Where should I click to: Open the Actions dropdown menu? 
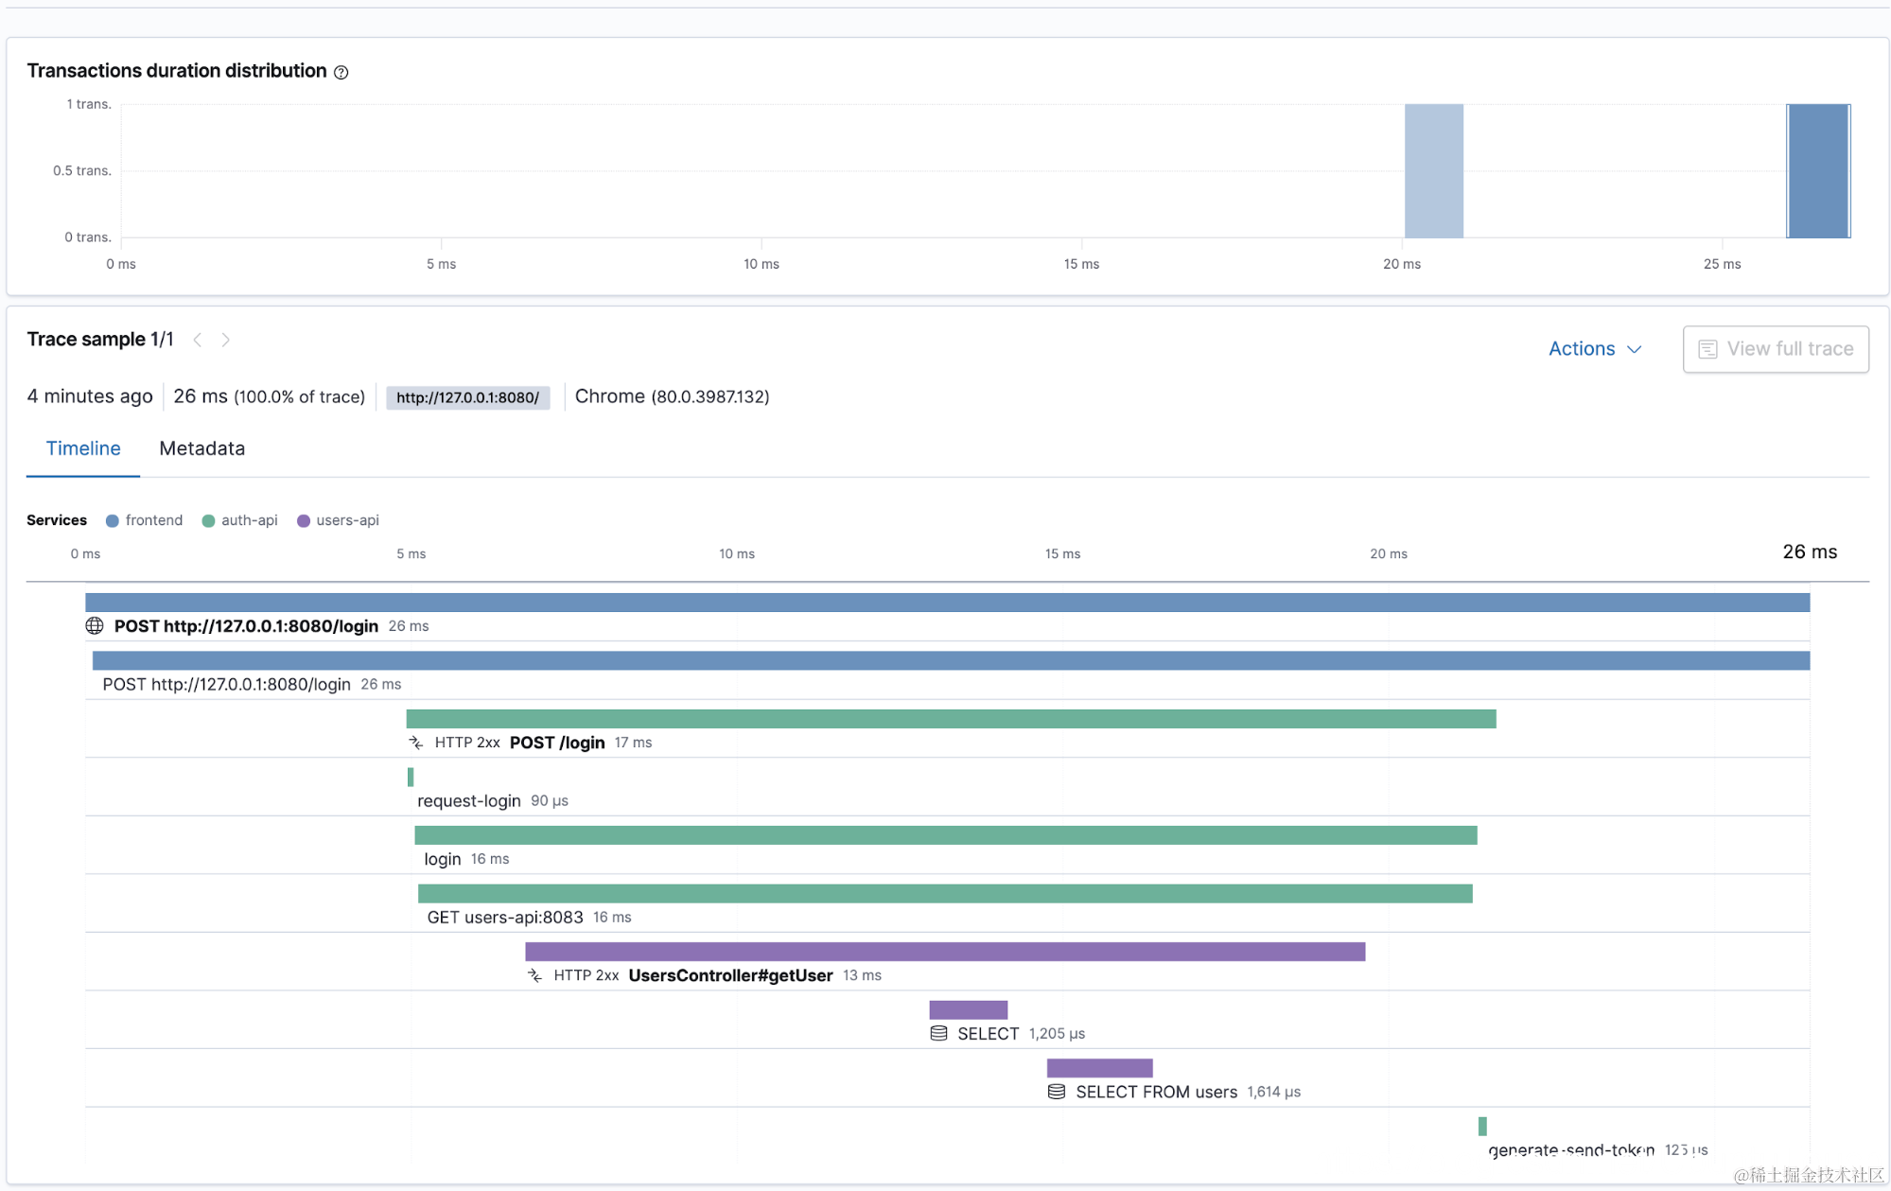pyautogui.click(x=1594, y=349)
